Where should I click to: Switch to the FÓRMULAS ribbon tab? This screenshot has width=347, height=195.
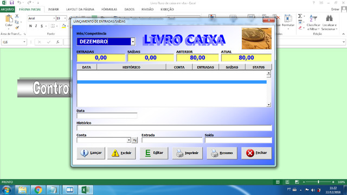coord(109,9)
